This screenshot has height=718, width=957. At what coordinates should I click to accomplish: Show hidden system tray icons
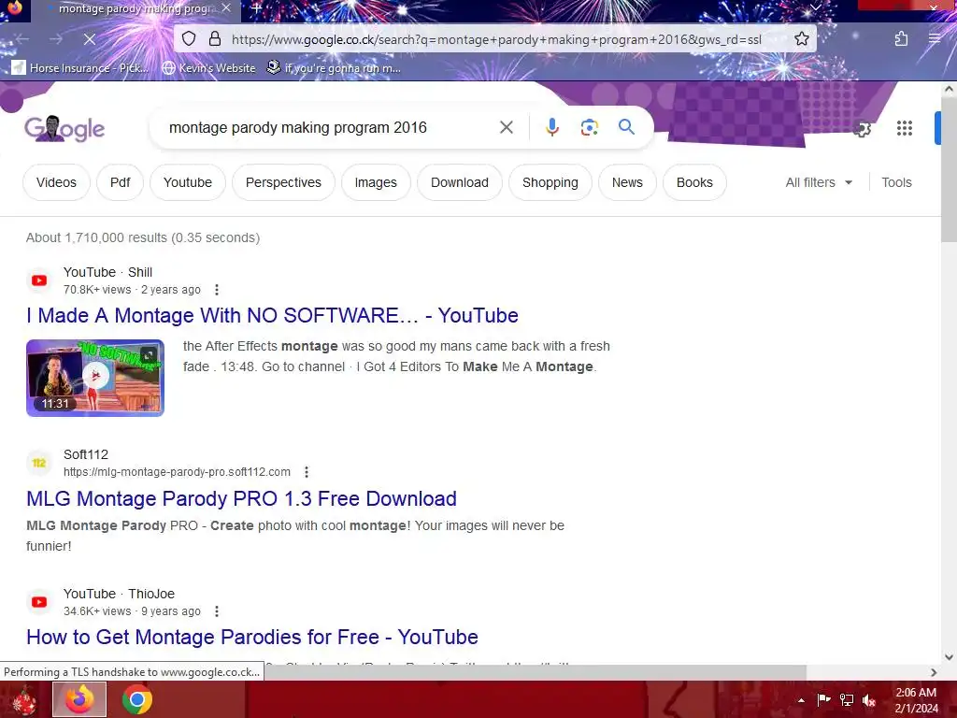coord(801,700)
